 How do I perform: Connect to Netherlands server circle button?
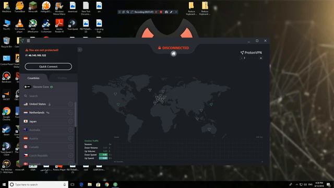point(70,113)
